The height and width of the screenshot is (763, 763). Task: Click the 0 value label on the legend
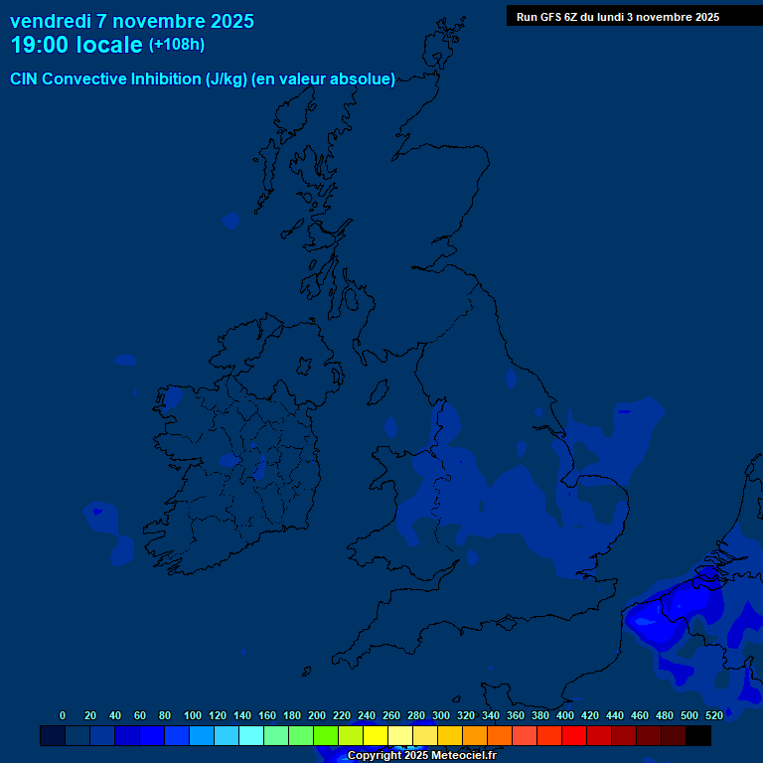tap(63, 715)
